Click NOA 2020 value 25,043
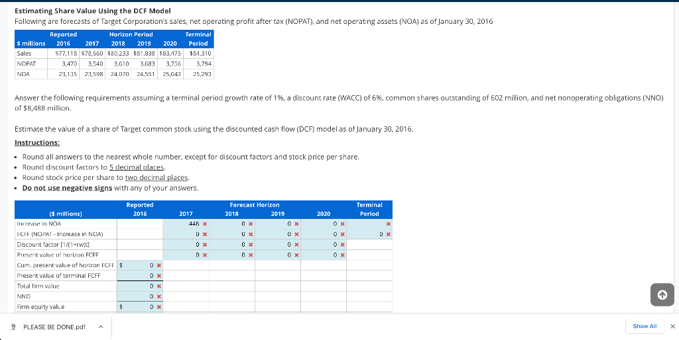 tap(172, 74)
